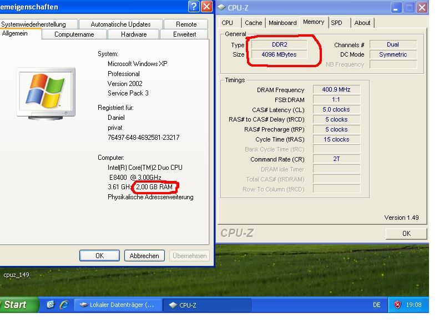Select the cpuz_149 desktop item

17,275
